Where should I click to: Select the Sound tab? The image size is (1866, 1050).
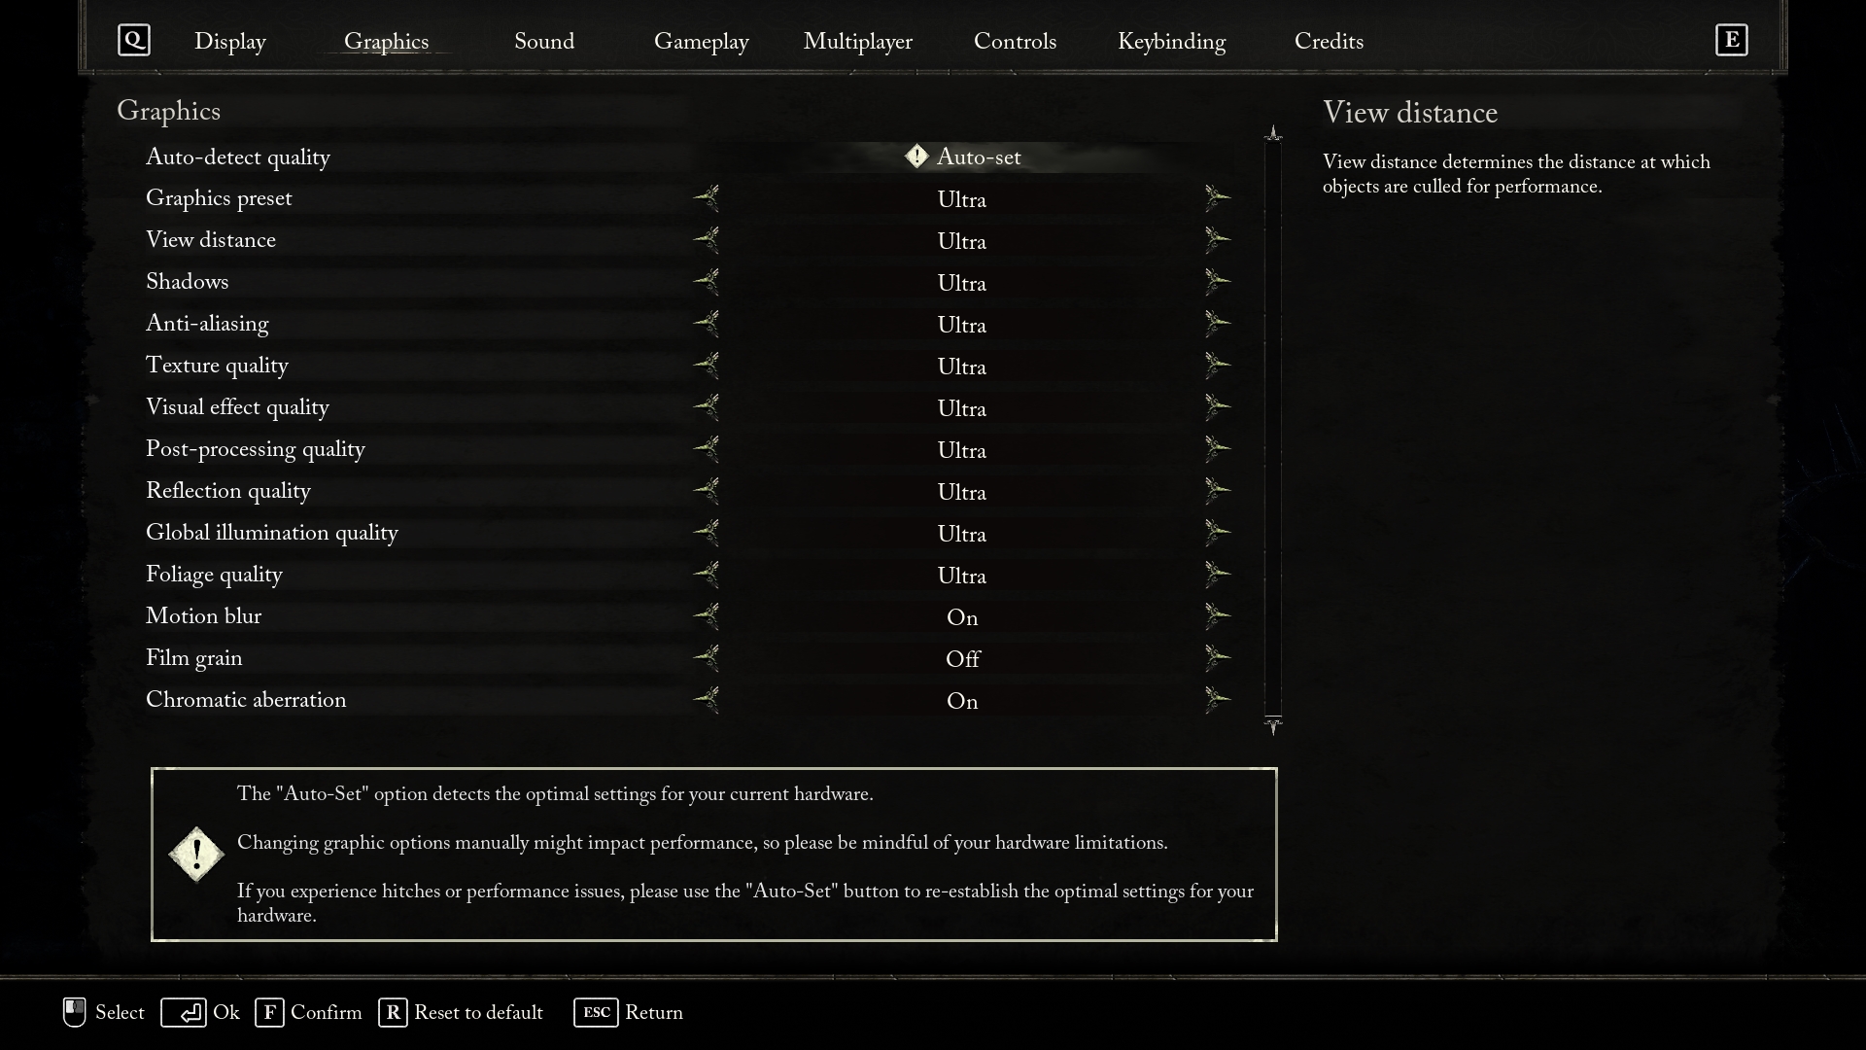543,43
